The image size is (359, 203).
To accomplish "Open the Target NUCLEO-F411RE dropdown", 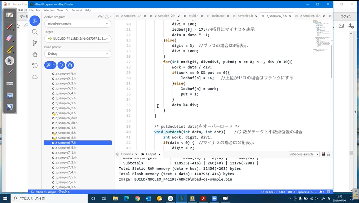I will (77, 39).
